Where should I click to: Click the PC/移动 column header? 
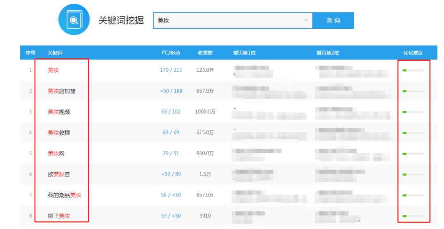[x=171, y=53]
